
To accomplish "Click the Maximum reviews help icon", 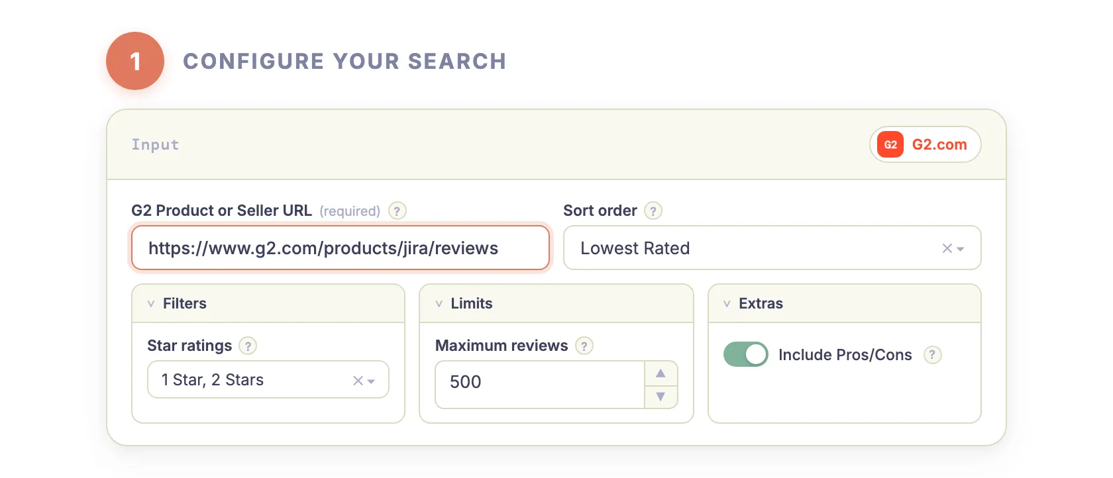I will pos(584,346).
